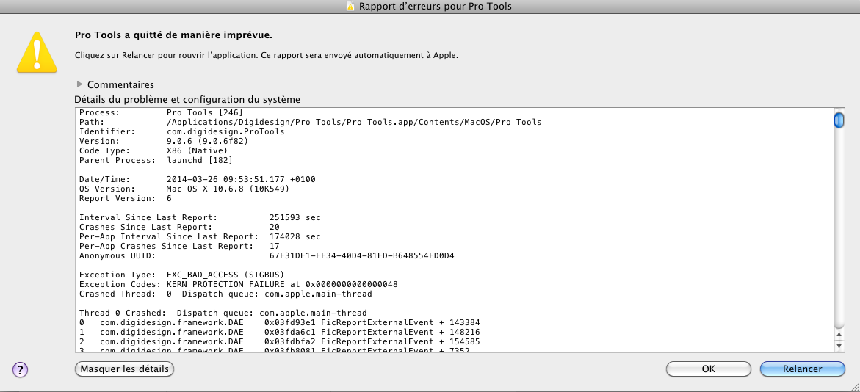This screenshot has height=392, width=860.
Task: Click the Anonymous UUID line
Action: [x=267, y=255]
